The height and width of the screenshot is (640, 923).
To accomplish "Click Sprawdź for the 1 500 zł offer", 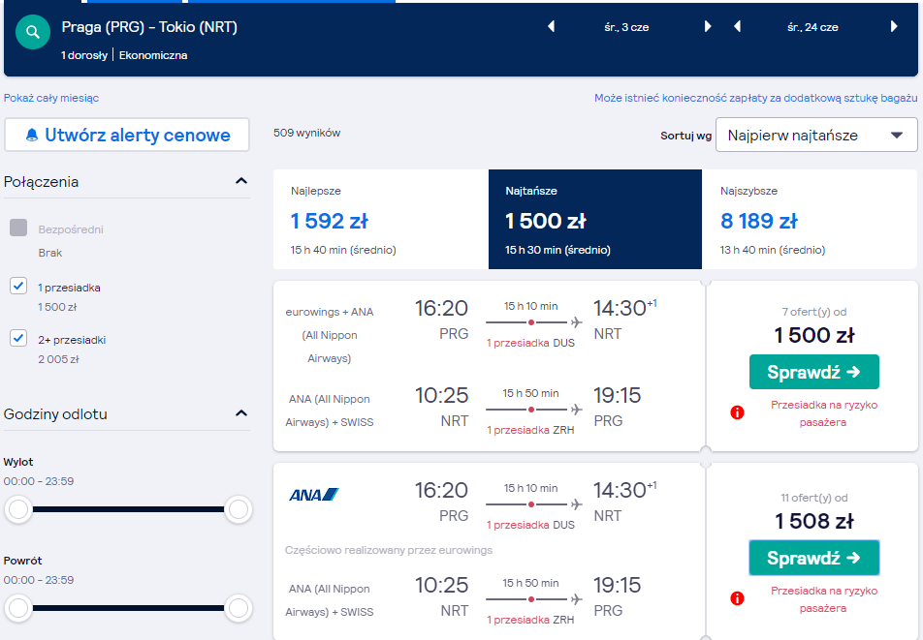I will (814, 372).
